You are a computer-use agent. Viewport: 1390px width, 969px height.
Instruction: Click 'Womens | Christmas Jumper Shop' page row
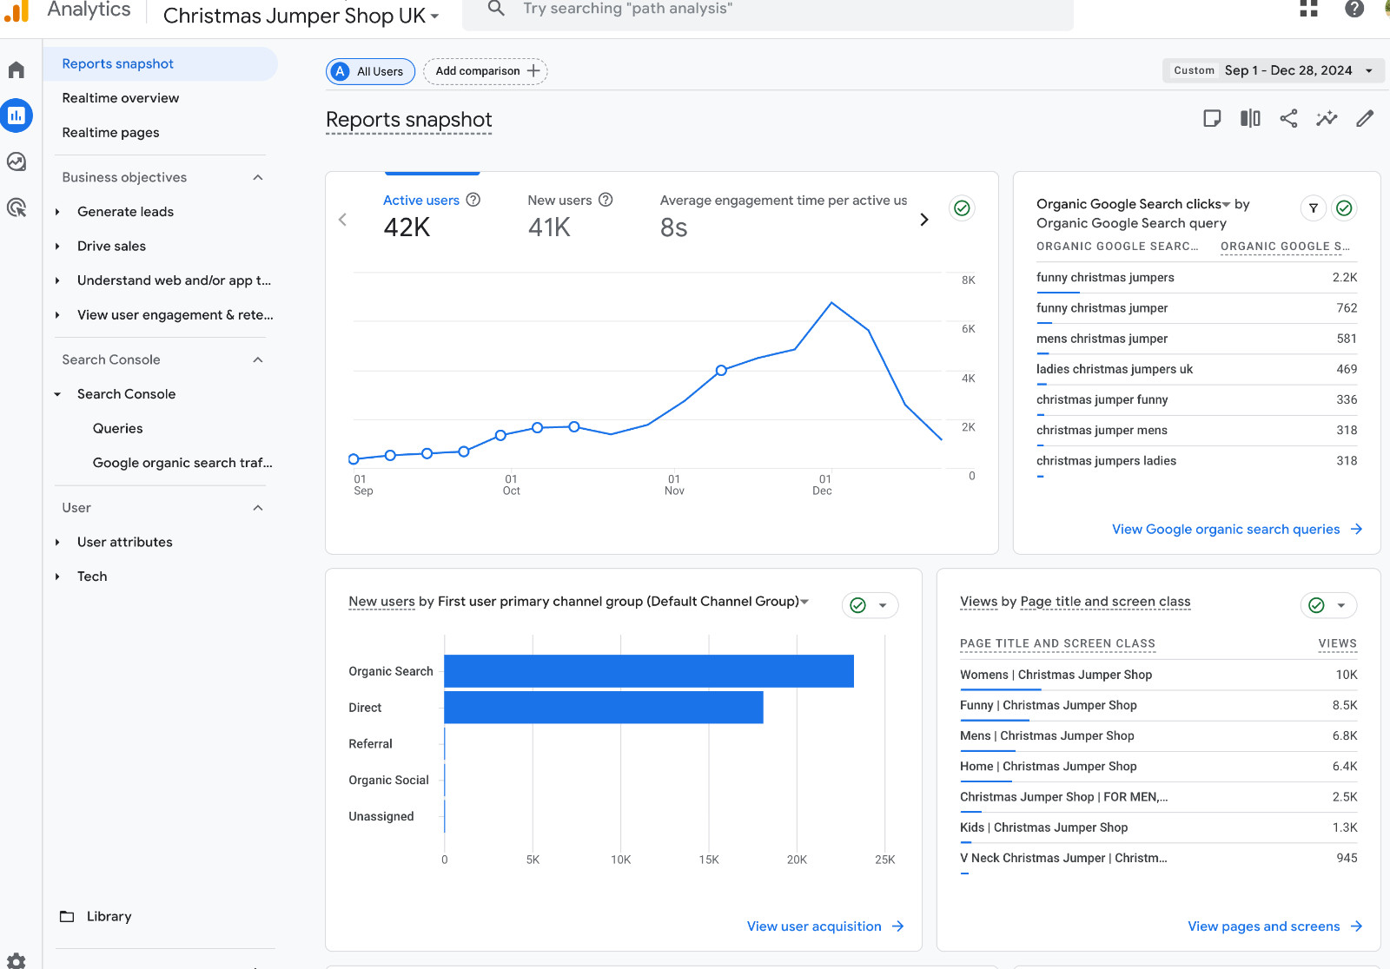1158,675
